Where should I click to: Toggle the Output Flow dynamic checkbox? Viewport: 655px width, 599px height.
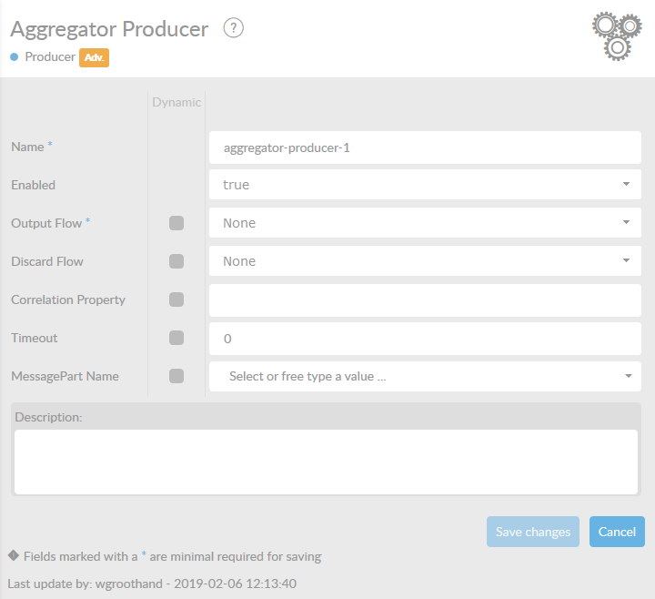[176, 223]
